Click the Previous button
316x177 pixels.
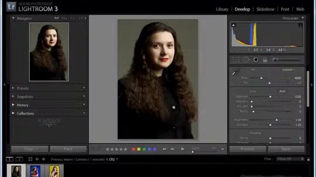[x=247, y=149]
